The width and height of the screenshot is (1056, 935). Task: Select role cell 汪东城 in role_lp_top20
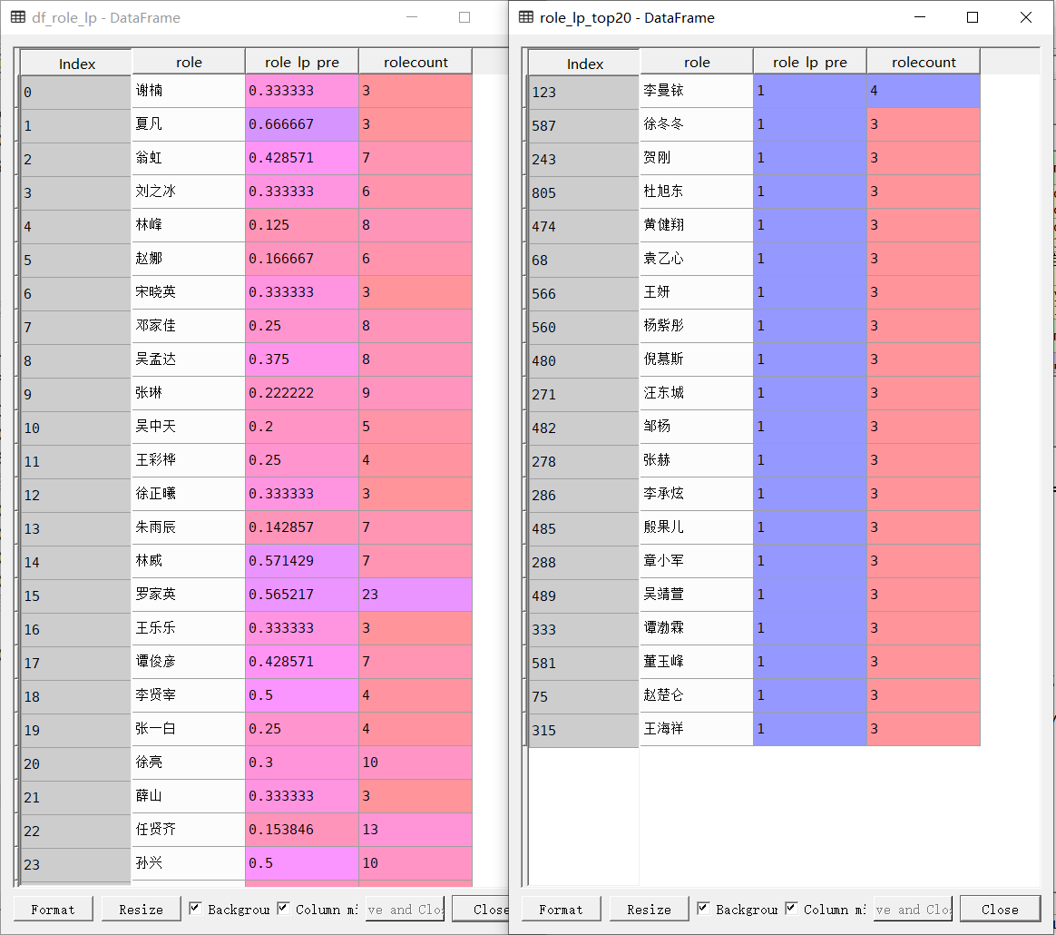[697, 393]
